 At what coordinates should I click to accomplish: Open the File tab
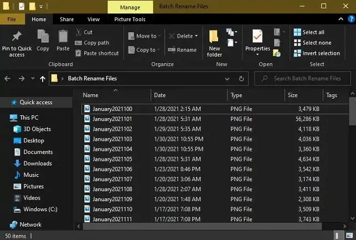click(x=12, y=19)
